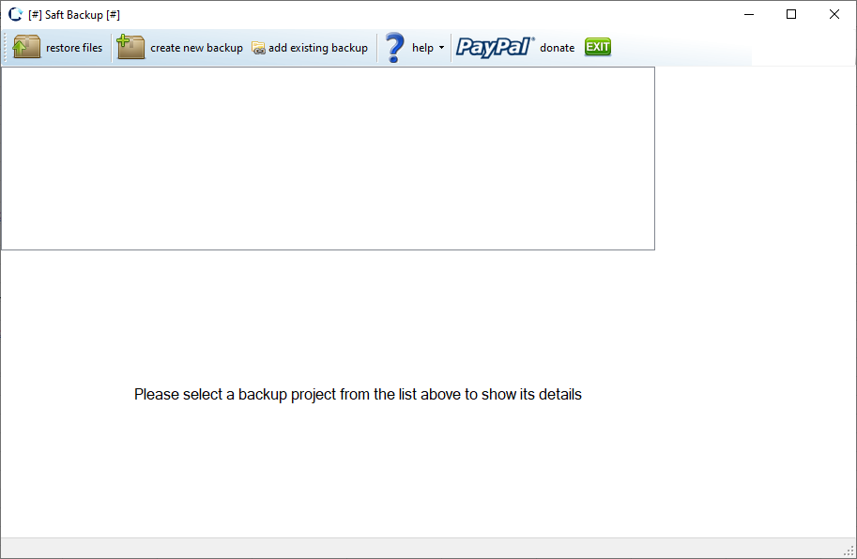Click the add existing backup folder icon
Image resolution: width=857 pixels, height=559 pixels.
(x=258, y=48)
